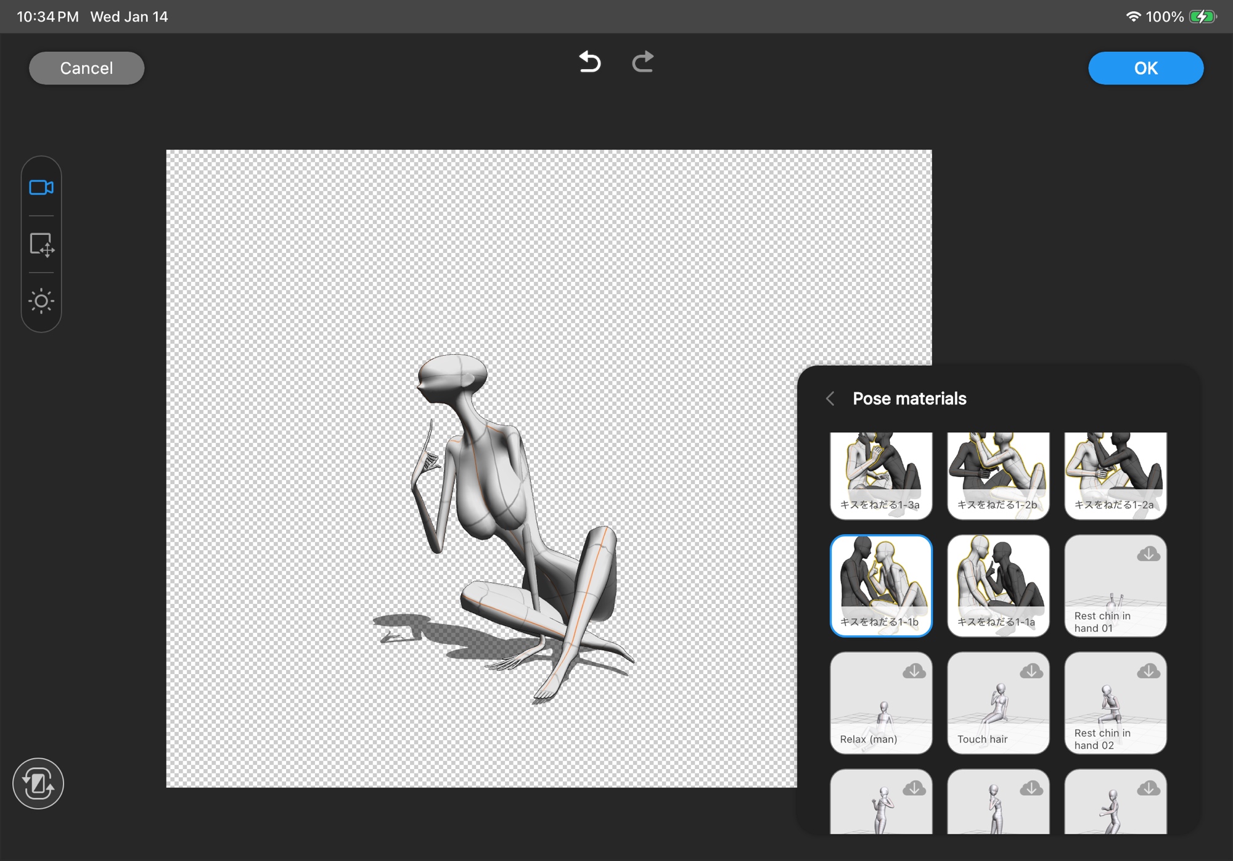The width and height of the screenshot is (1233, 861).
Task: Tap the redo arrow
Action: (x=642, y=62)
